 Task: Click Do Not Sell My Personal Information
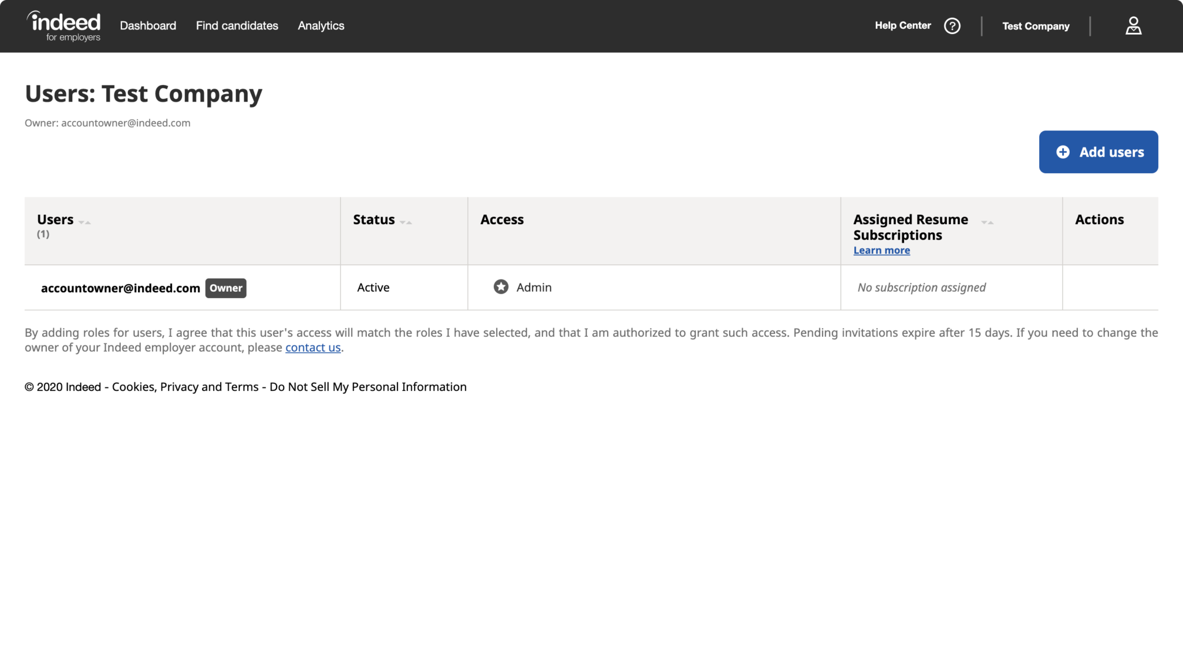coord(367,386)
